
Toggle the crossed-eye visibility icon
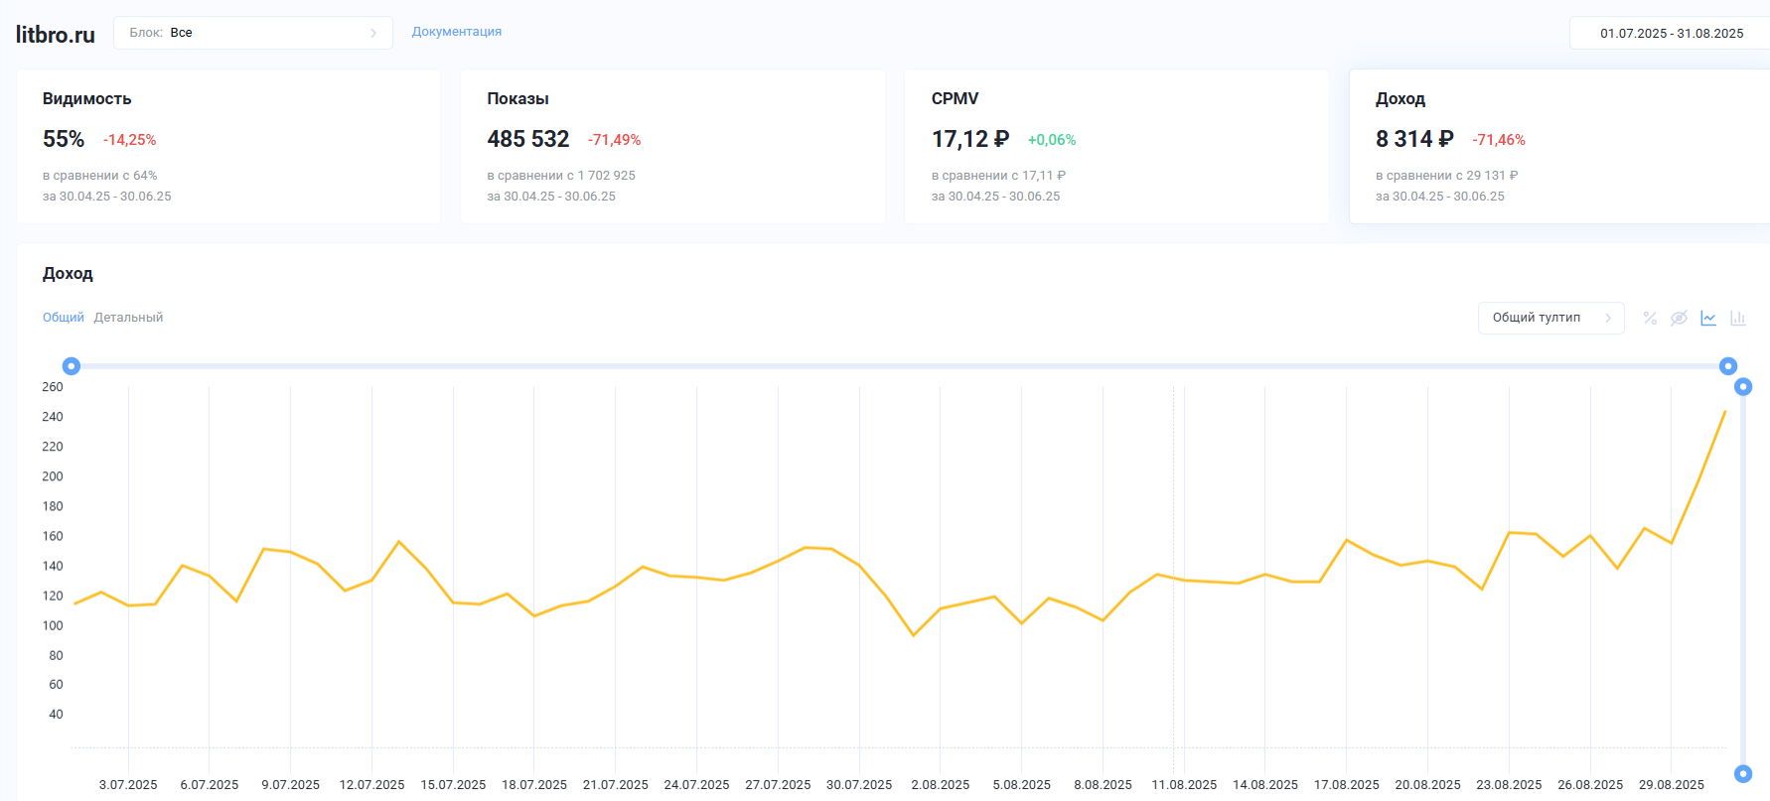tap(1679, 318)
